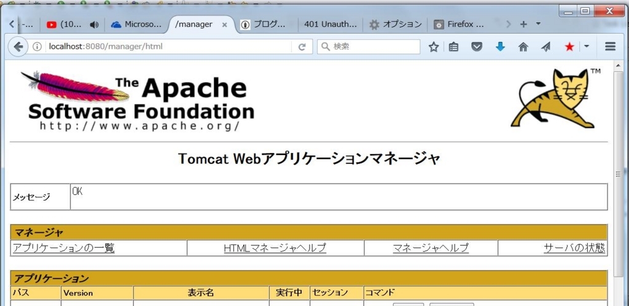Click the 実行中 column header
The image size is (629, 306).
click(289, 292)
